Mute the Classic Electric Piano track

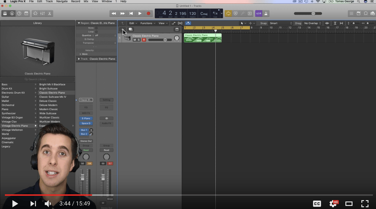tap(135, 40)
